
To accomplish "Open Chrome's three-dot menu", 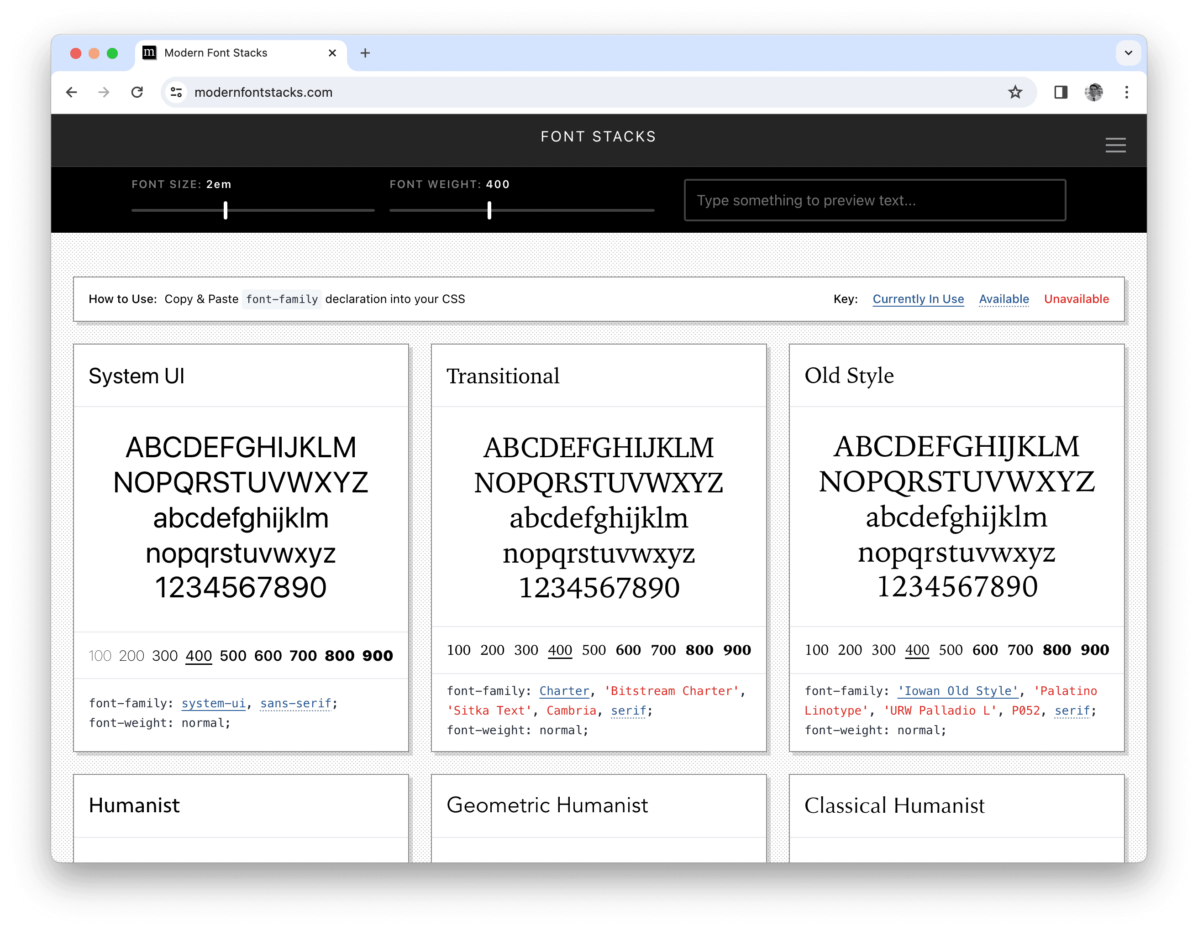I will [1127, 92].
